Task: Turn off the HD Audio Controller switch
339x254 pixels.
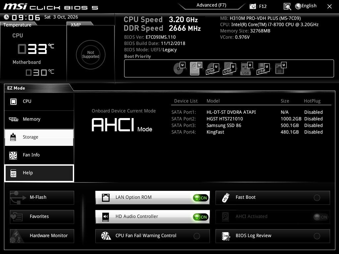Action: [x=201, y=217]
